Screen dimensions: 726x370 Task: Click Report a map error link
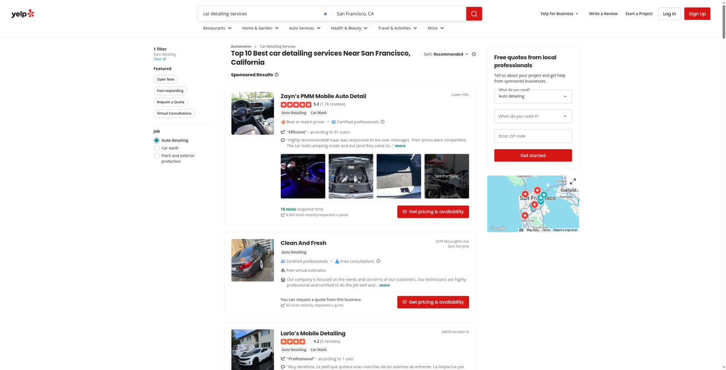[565, 230]
